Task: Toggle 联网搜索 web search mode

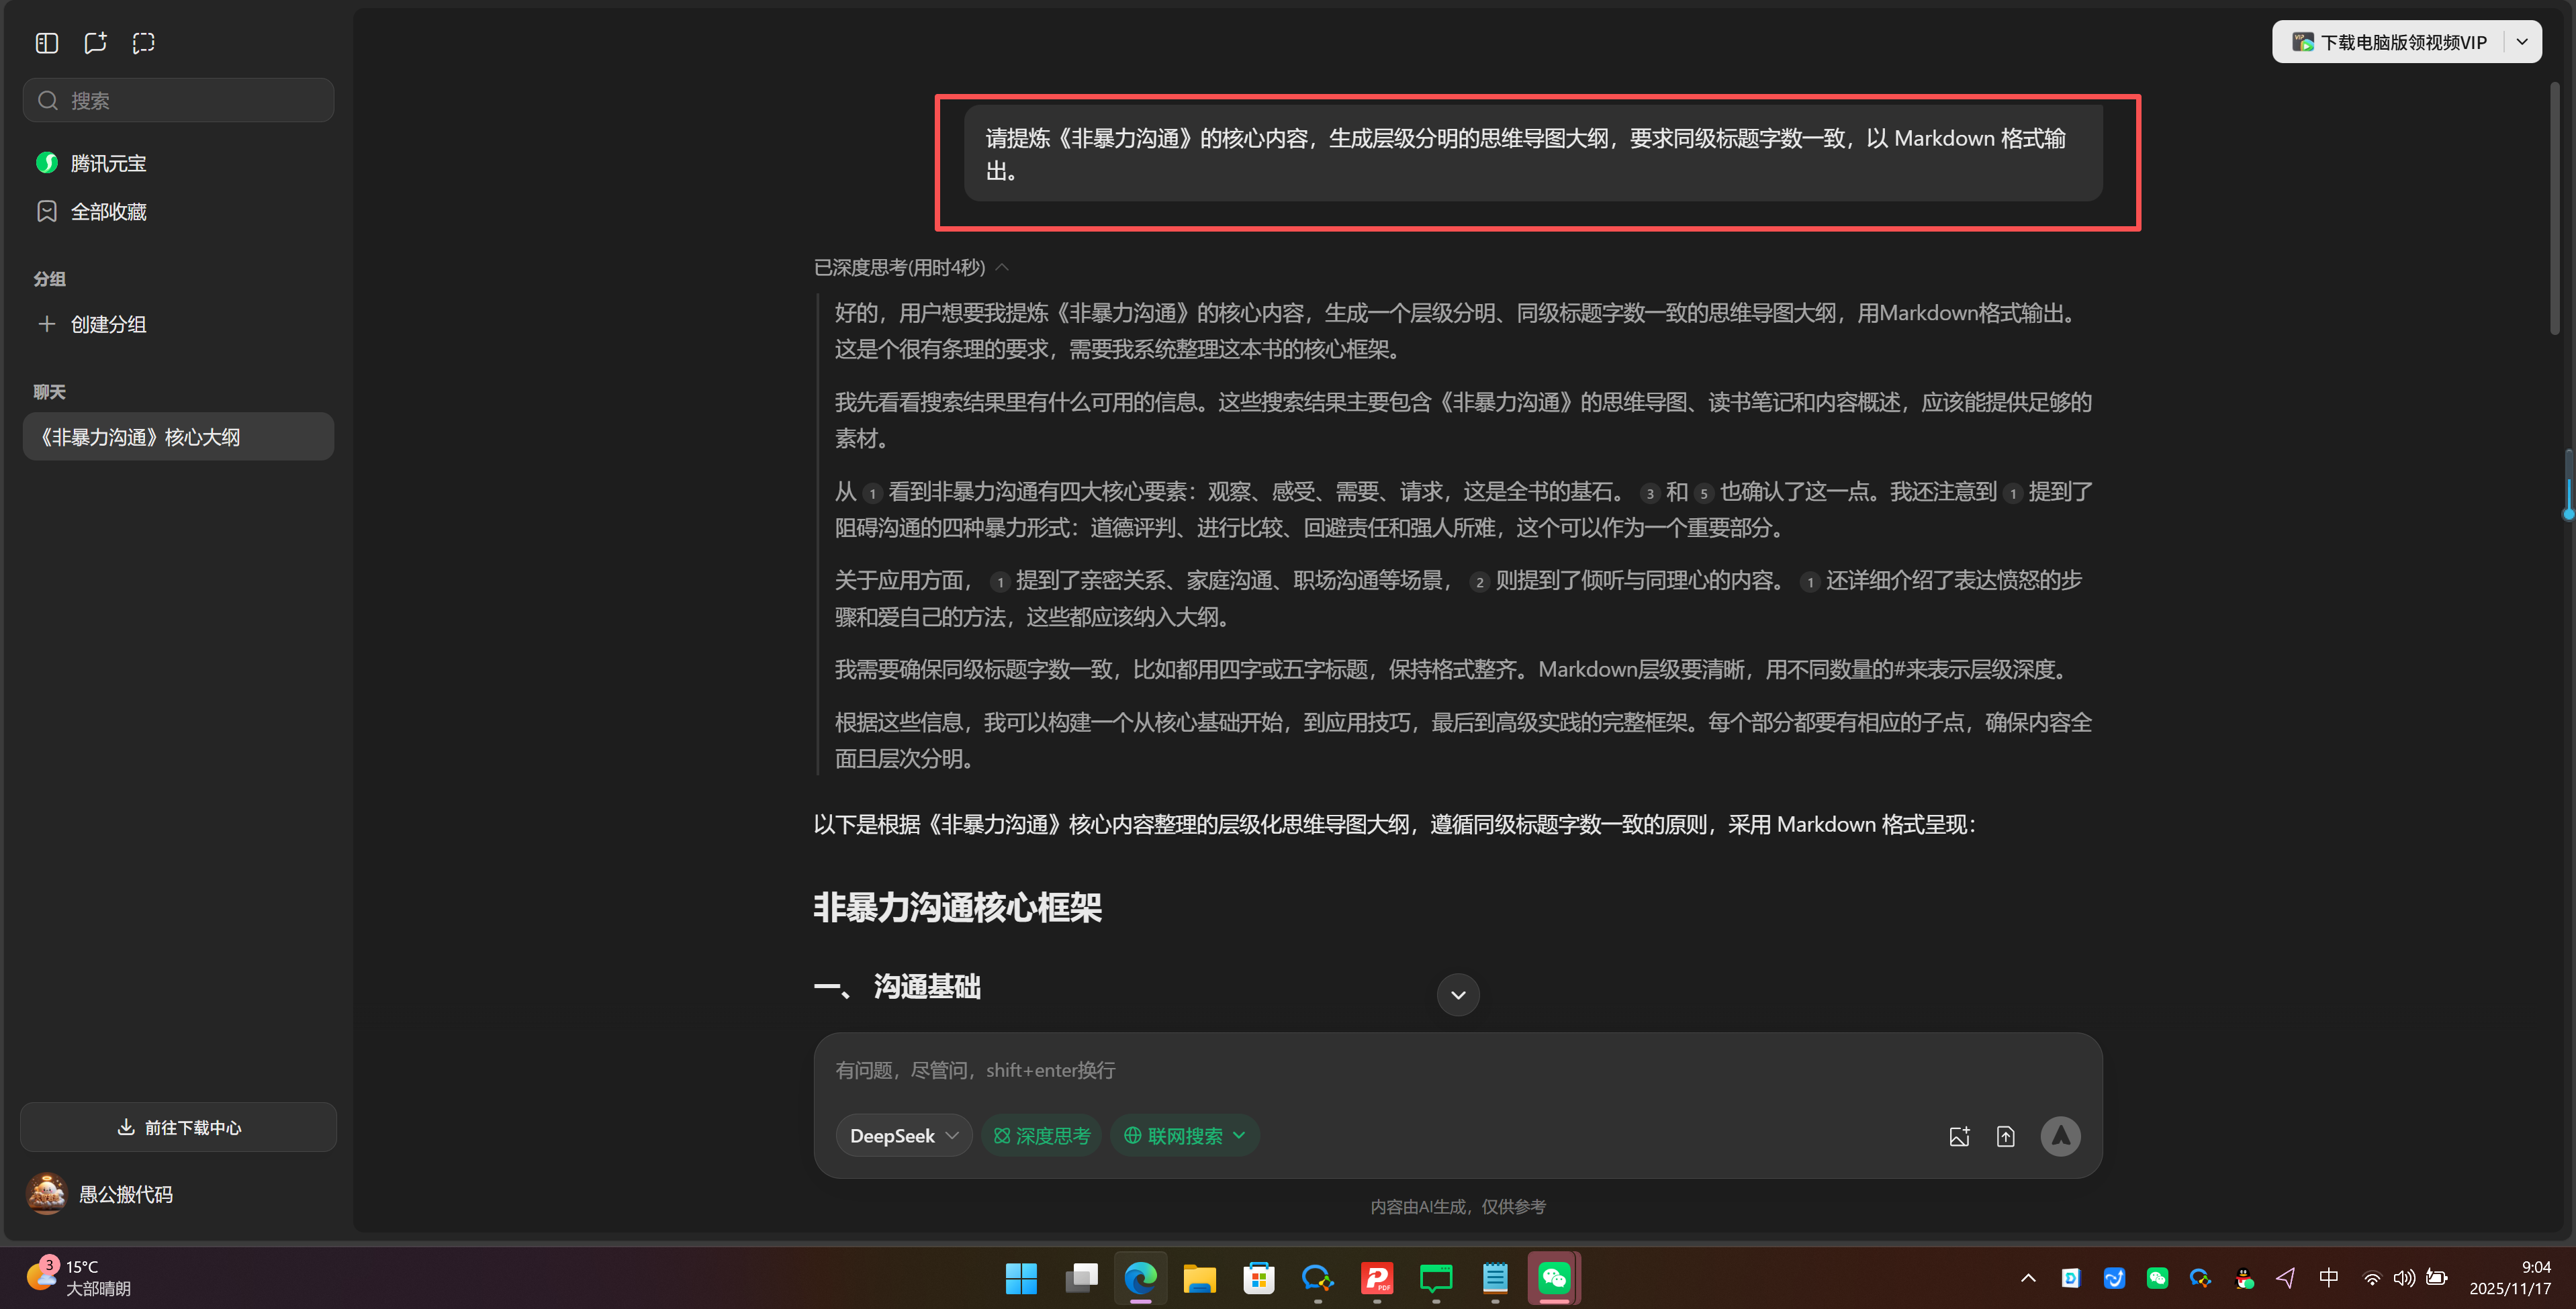Action: point(1174,1135)
